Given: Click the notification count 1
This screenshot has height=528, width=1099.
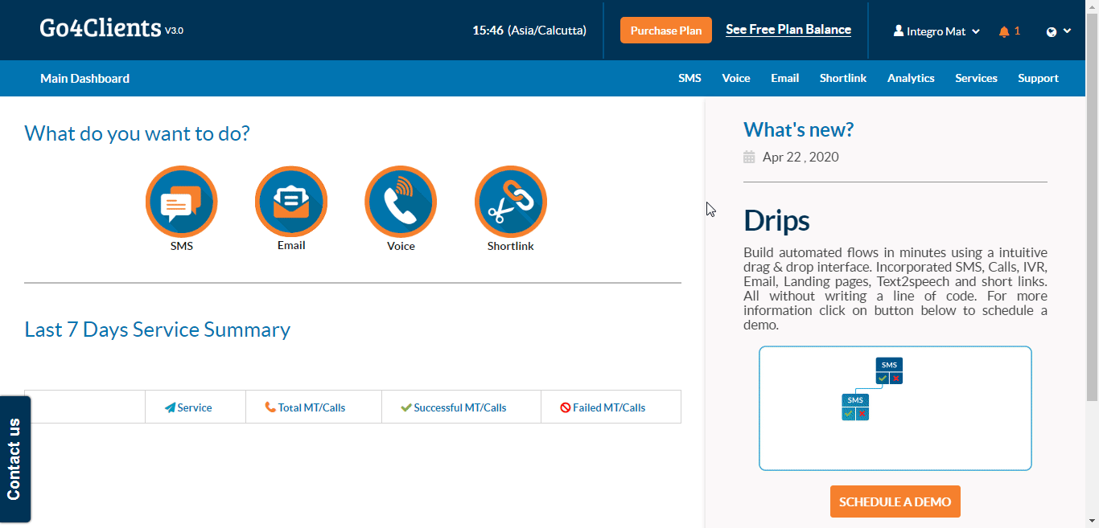Looking at the screenshot, I should pos(1017,31).
